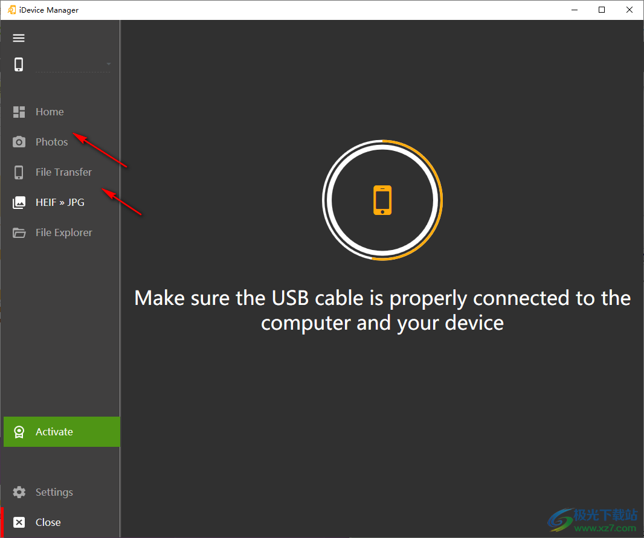The width and height of the screenshot is (644, 538).
Task: Open Settings label in sidebar
Action: [54, 492]
